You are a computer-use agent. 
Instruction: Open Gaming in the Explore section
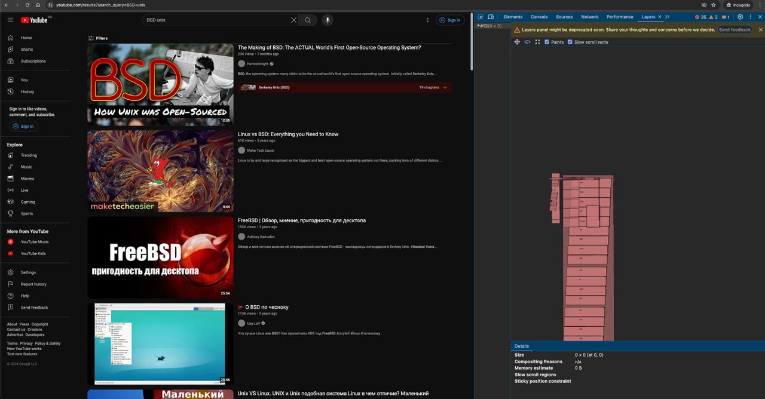[x=36, y=202]
